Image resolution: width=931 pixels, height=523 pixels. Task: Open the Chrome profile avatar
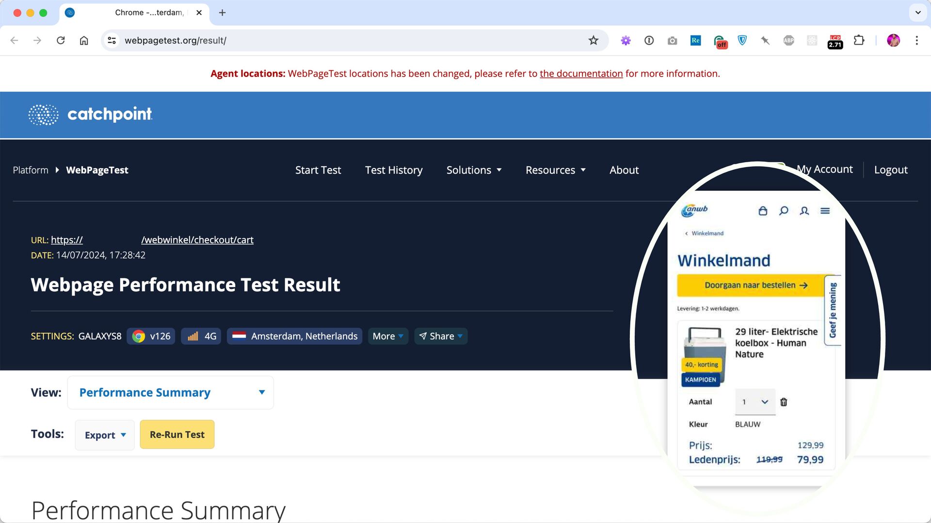coord(893,40)
